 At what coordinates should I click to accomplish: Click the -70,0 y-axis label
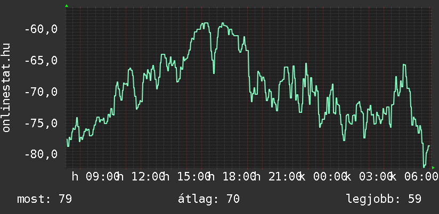[41, 92]
